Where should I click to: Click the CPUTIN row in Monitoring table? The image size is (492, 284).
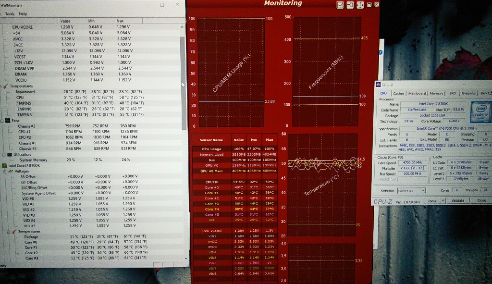(x=234, y=182)
